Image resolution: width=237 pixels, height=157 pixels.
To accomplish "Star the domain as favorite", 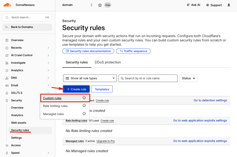I will [x=100, y=5].
